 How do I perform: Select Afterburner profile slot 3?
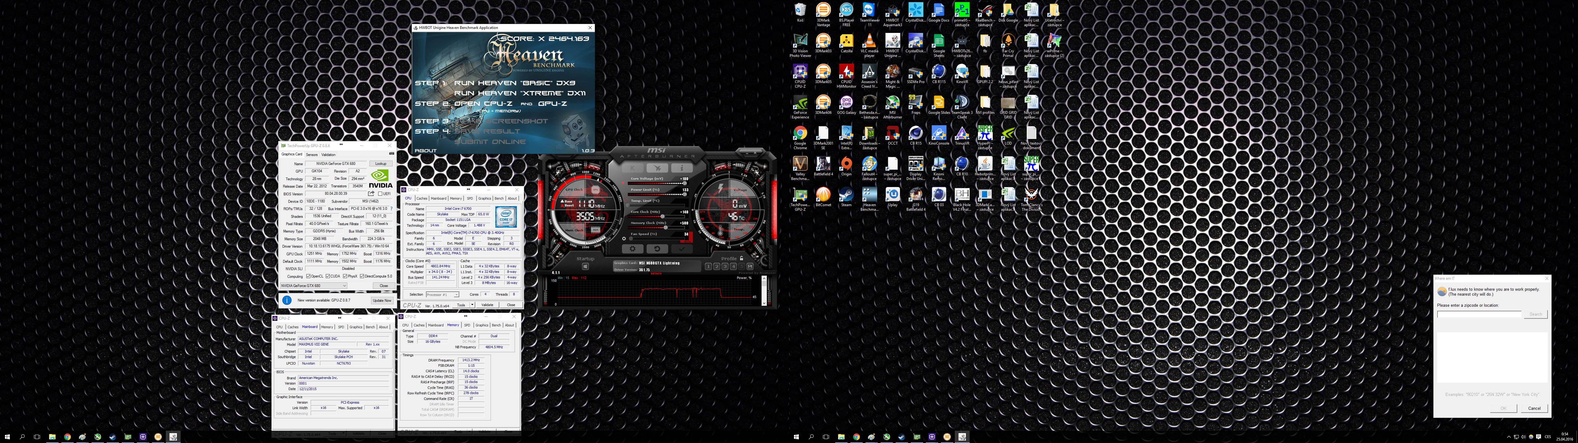coord(725,267)
